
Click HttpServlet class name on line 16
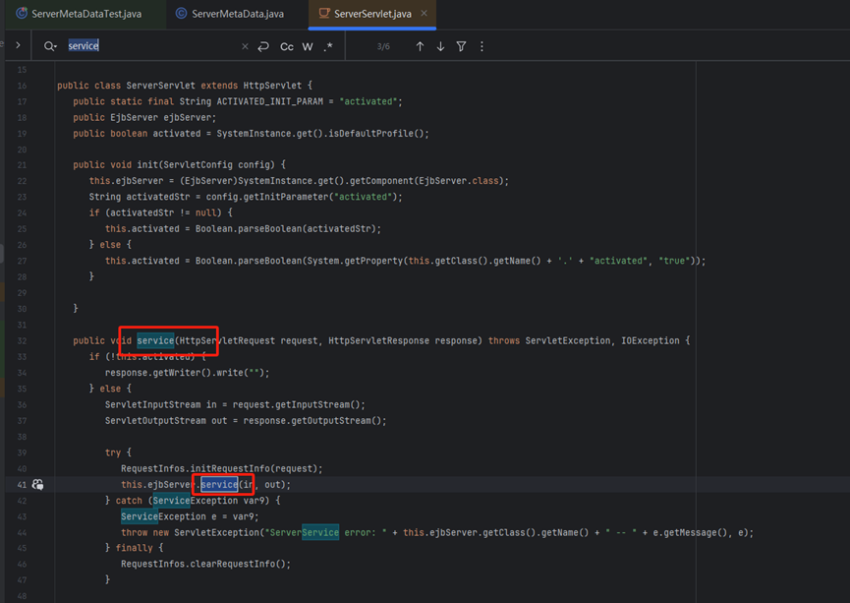click(272, 86)
